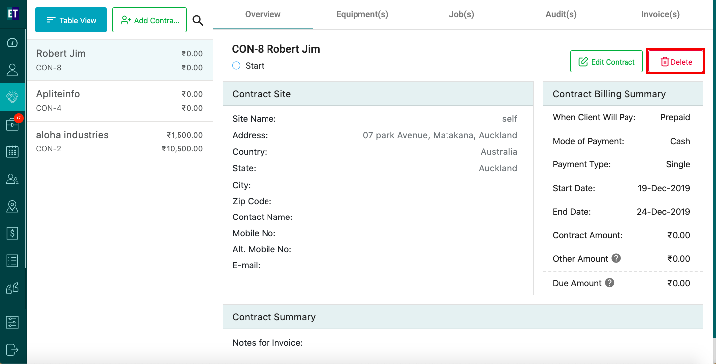Viewport: 716px width, 364px height.
Task: Click the Contract Billing Summary header
Action: coord(623,94)
